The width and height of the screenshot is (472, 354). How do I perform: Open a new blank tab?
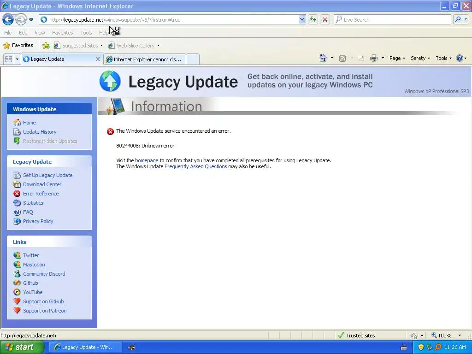(x=193, y=59)
